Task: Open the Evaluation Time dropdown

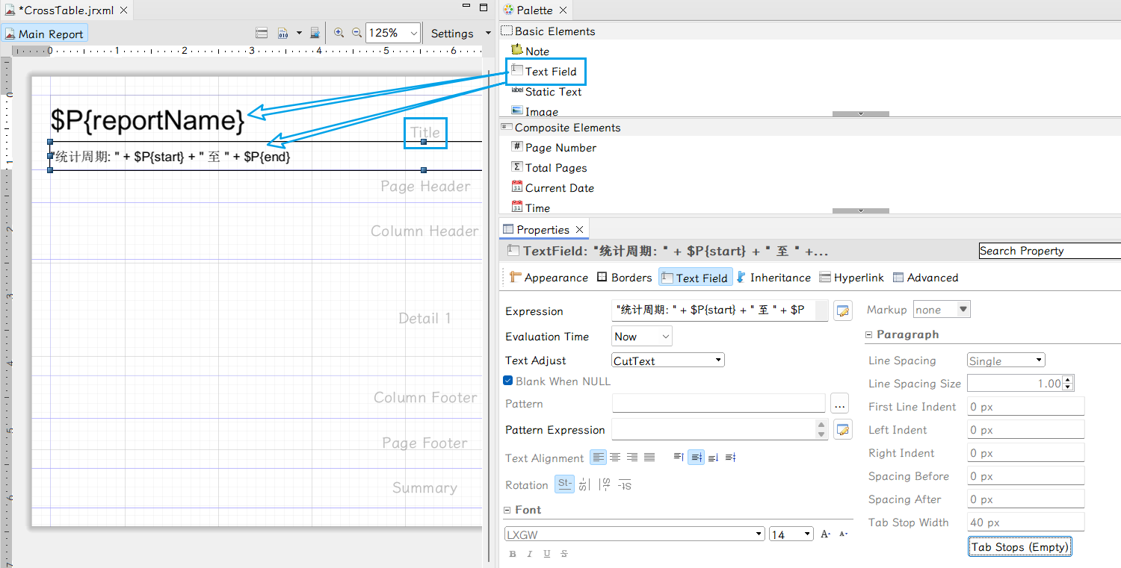Action: [x=642, y=336]
